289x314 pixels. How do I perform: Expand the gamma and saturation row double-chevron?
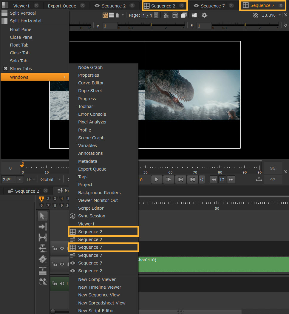(x=286, y=25)
